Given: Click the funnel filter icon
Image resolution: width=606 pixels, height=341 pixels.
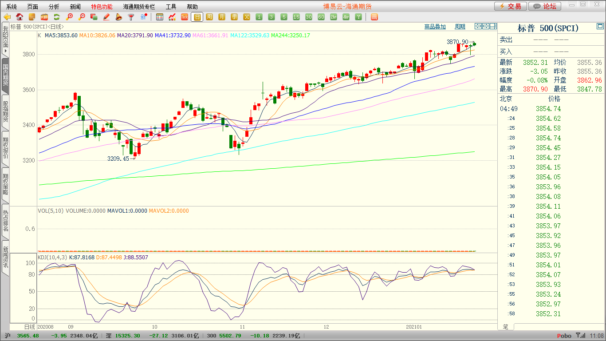Looking at the screenshot, I should coord(131,17).
